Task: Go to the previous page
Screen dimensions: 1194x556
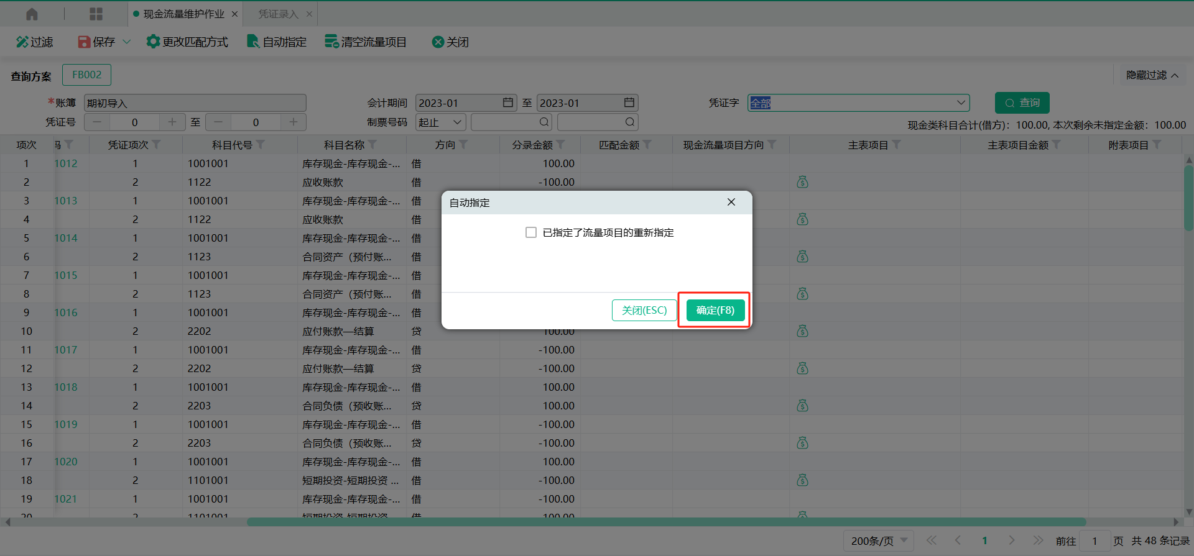Action: (958, 540)
